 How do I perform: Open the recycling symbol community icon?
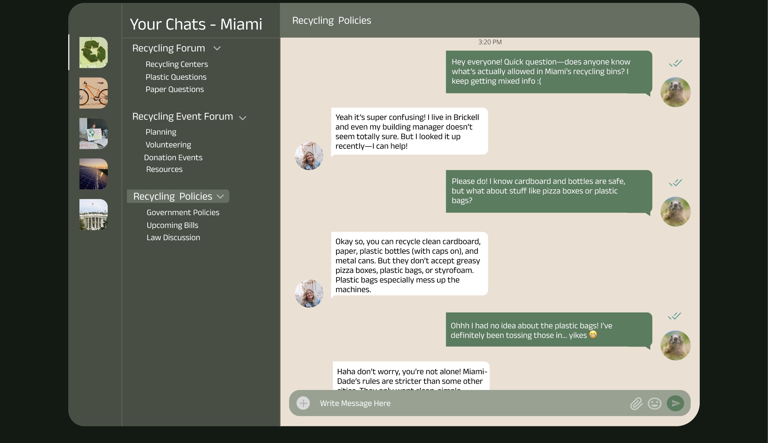pyautogui.click(x=93, y=52)
